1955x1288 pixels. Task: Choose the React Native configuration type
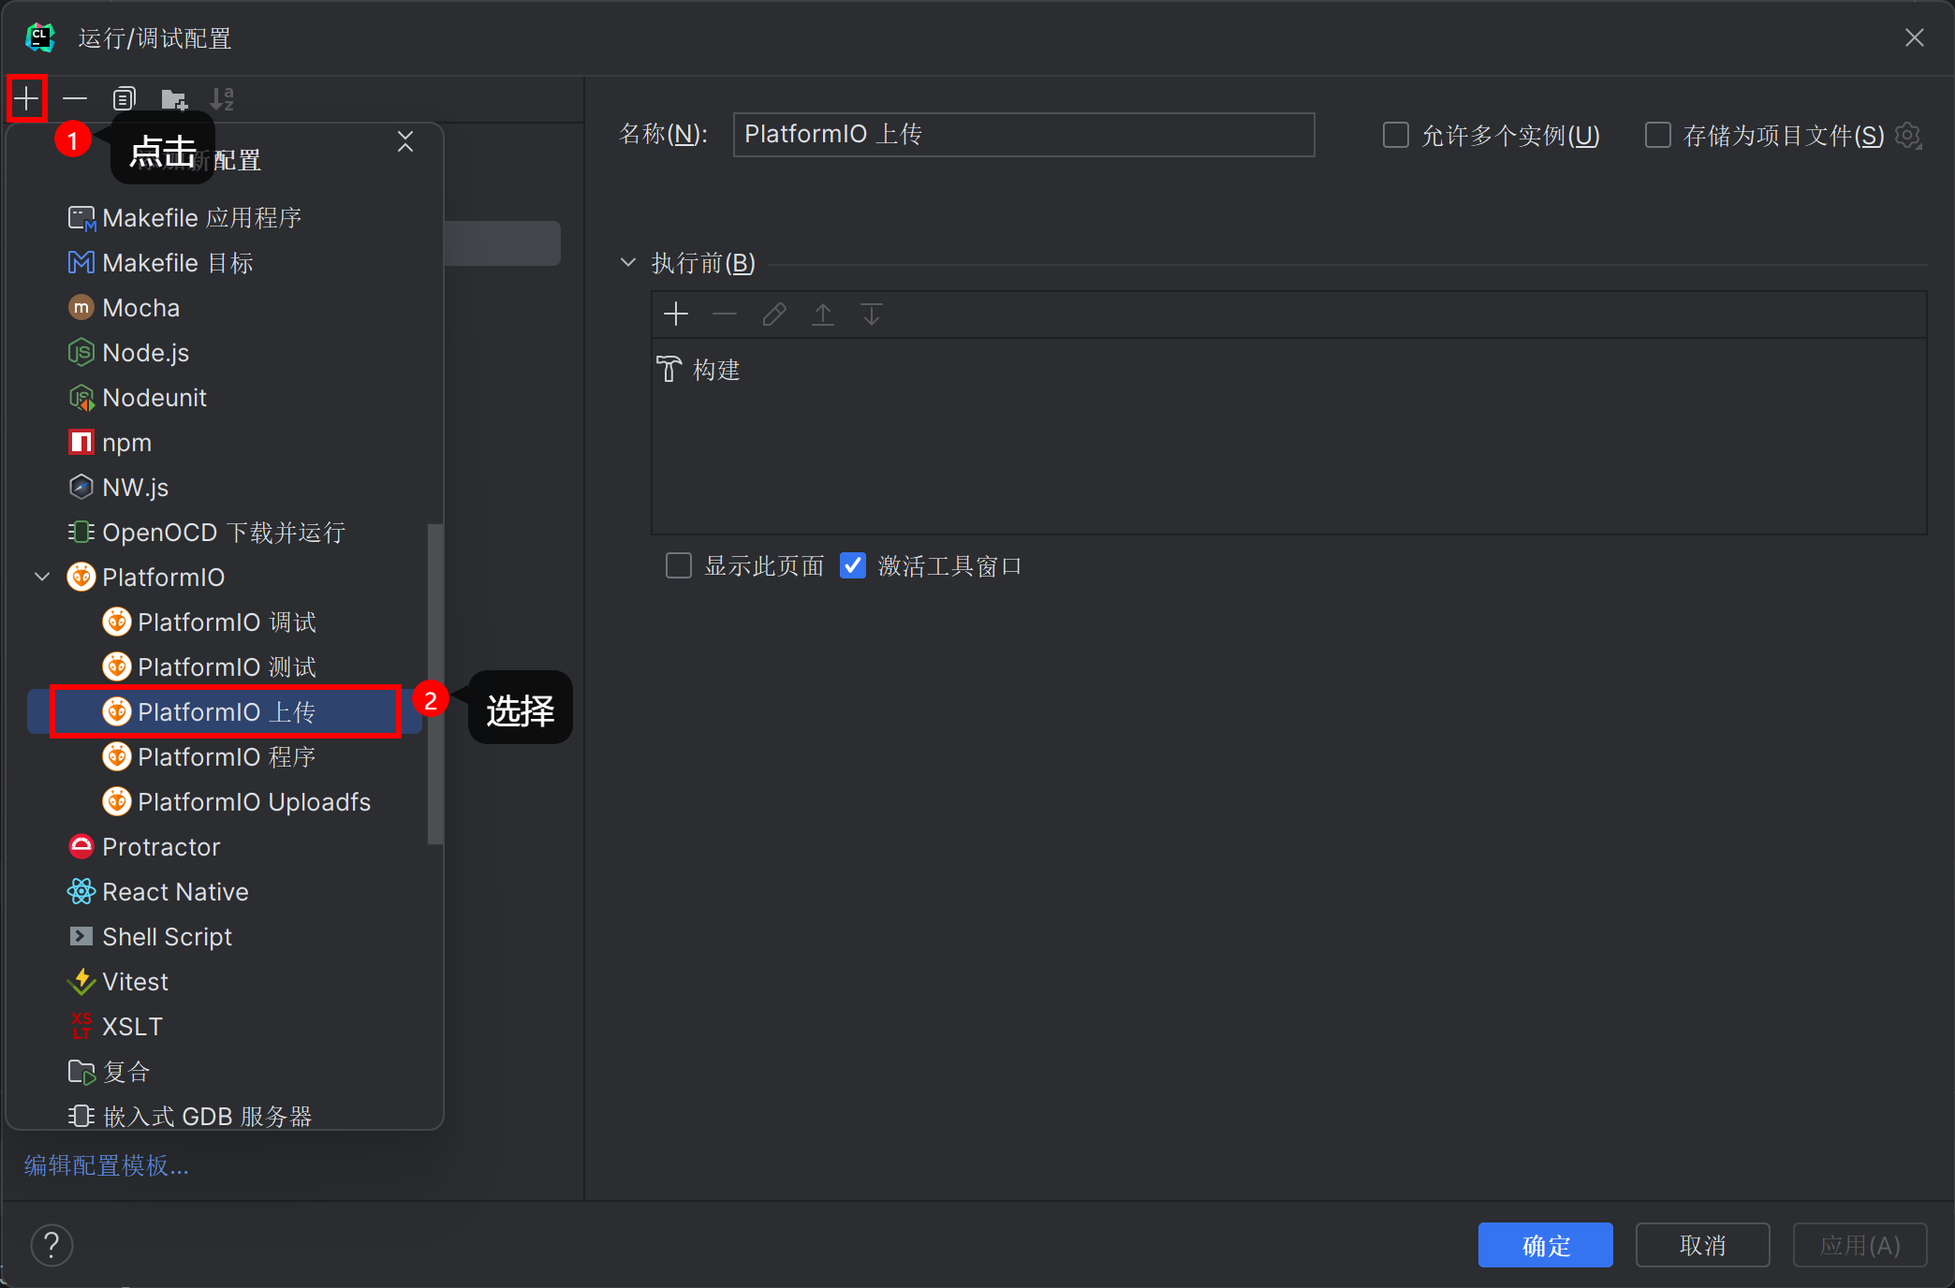click(225, 892)
